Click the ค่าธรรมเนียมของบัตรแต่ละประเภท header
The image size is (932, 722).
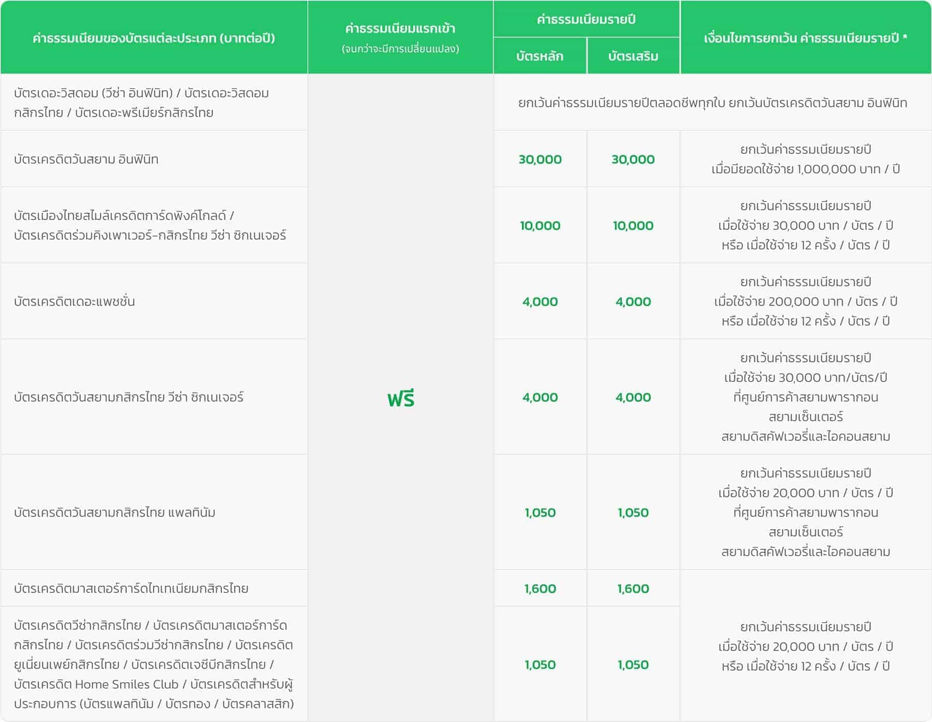tap(154, 38)
